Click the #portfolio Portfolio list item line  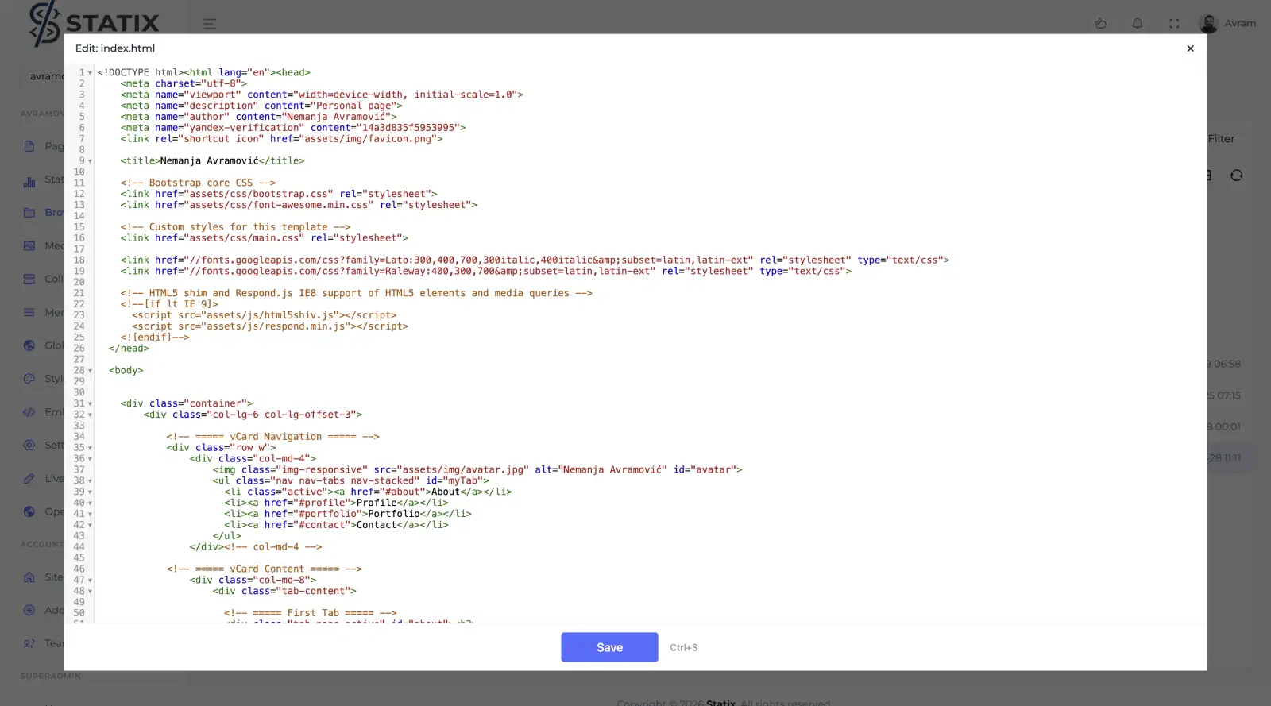[x=348, y=514]
